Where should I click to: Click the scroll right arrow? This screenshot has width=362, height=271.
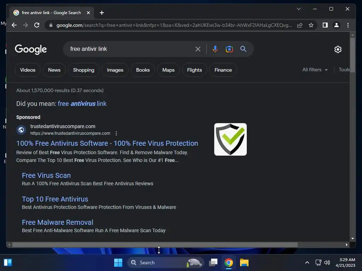[346, 245]
